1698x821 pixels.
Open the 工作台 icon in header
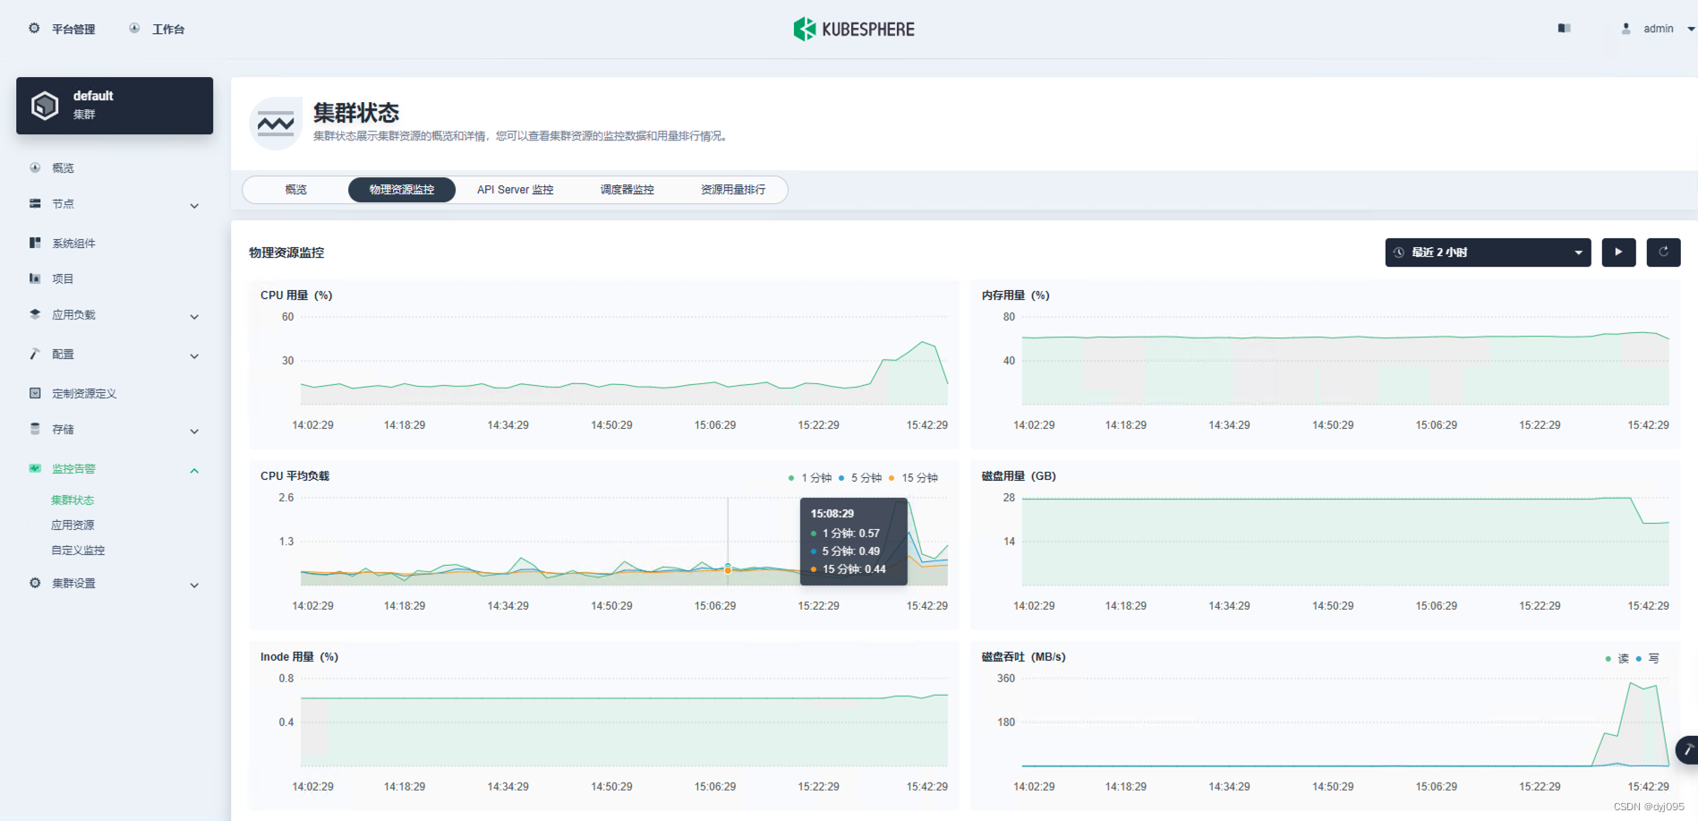(134, 29)
